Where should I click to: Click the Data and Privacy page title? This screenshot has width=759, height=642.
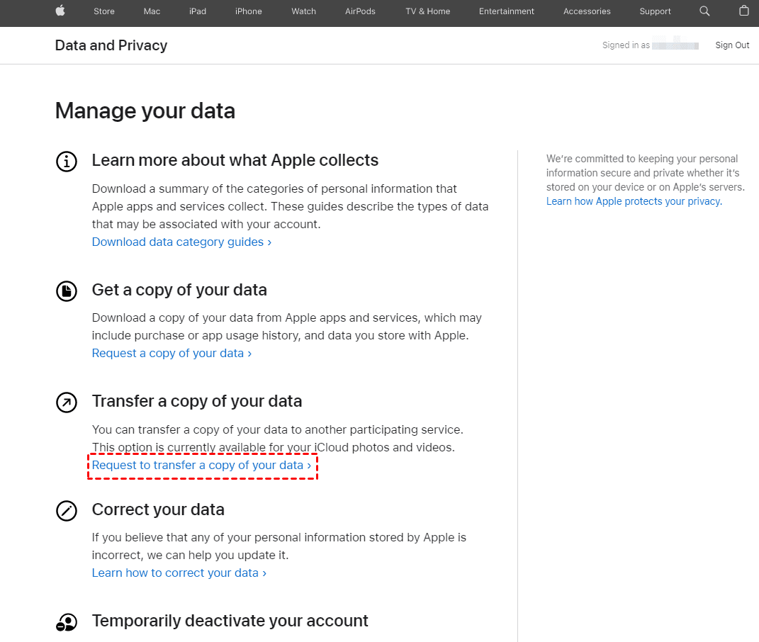click(111, 45)
